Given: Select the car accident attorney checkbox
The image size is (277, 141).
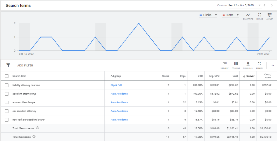Looking at the screenshot, I should (x=7, y=111).
